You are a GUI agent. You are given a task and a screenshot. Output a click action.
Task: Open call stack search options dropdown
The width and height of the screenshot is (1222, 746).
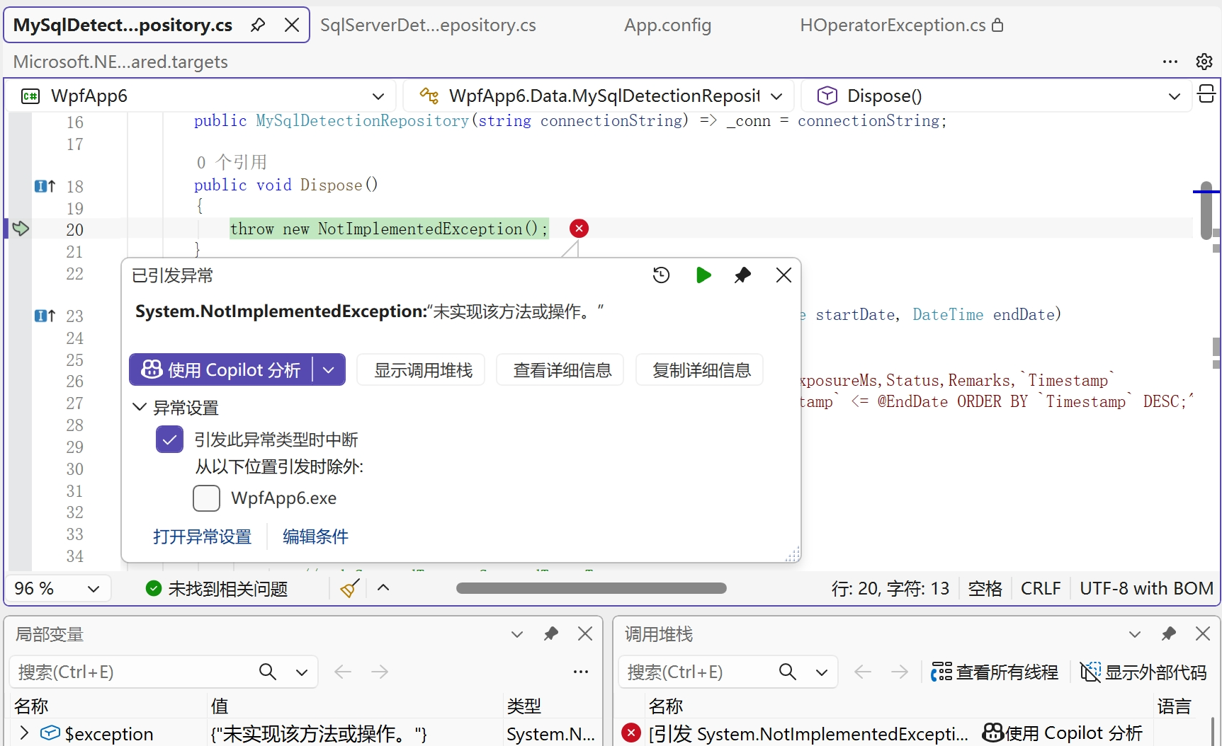click(x=822, y=672)
